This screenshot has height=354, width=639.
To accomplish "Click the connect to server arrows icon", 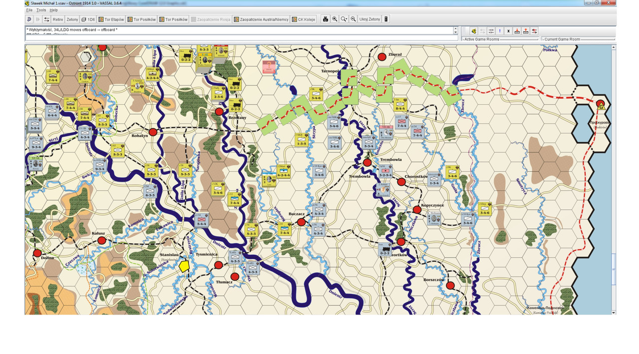I will pyautogui.click(x=46, y=19).
